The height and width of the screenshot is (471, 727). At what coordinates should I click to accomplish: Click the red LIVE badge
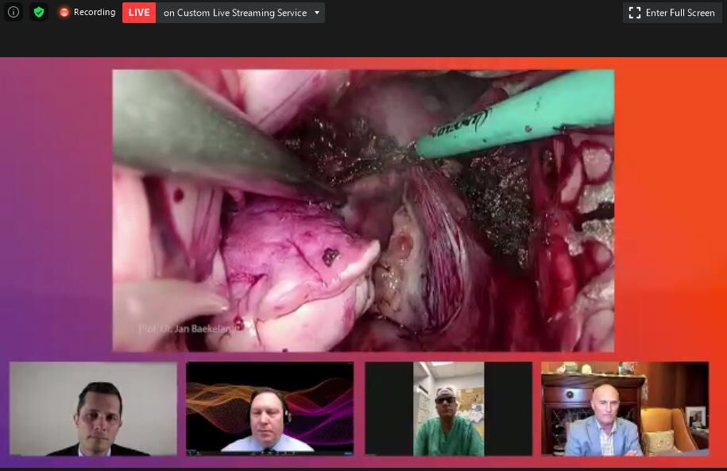[139, 13]
